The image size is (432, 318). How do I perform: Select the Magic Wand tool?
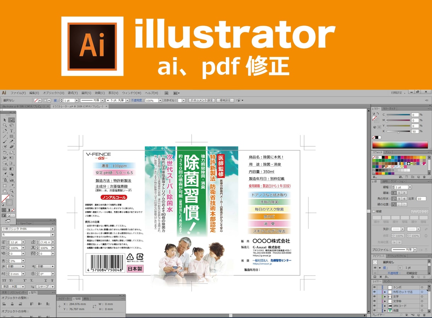pyautogui.click(x=5, y=125)
